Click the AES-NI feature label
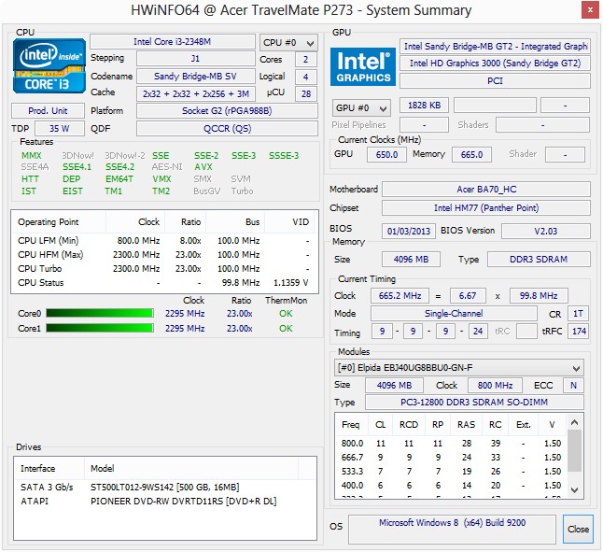 [167, 167]
